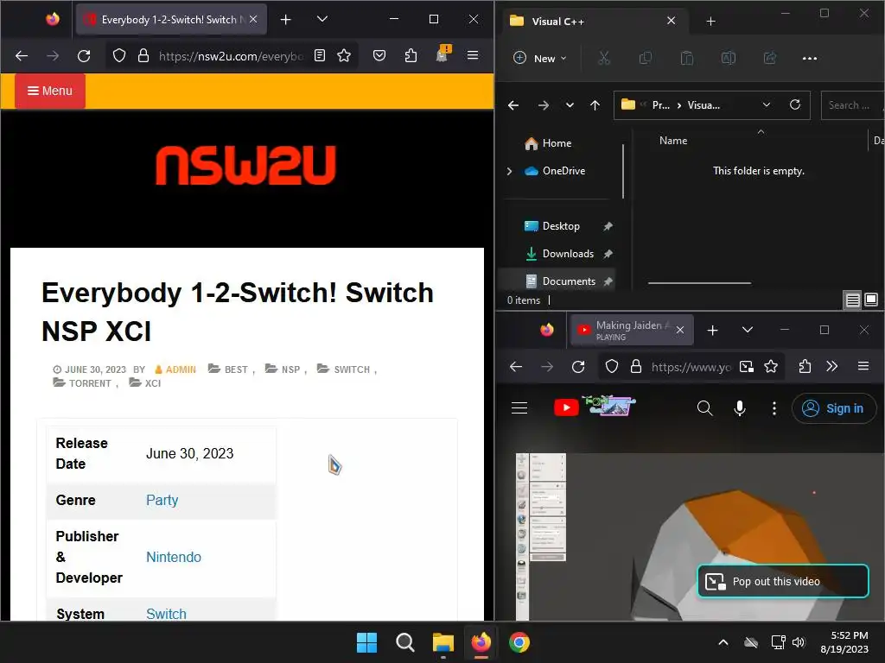Go back in File Explorer
885x663 pixels.
(x=513, y=105)
